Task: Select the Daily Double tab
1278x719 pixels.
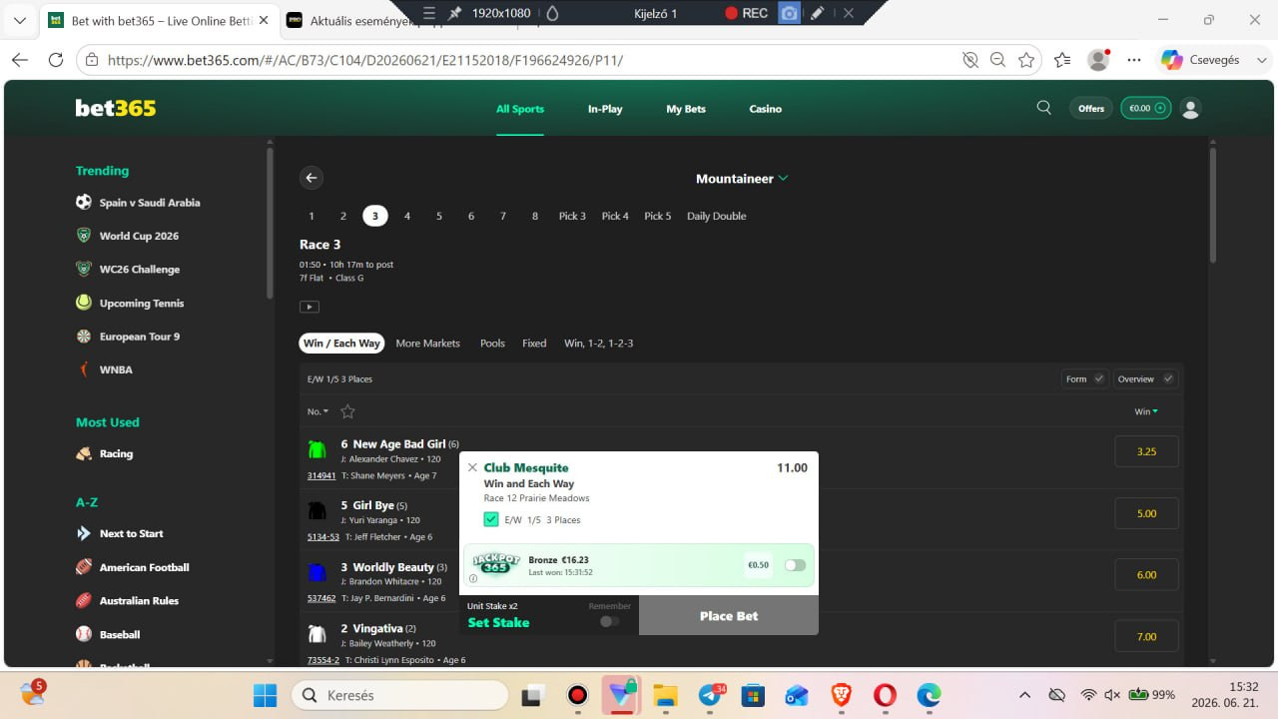Action: [x=717, y=216]
